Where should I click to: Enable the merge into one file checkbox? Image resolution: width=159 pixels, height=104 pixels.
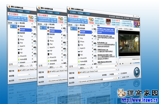pos(121,77)
